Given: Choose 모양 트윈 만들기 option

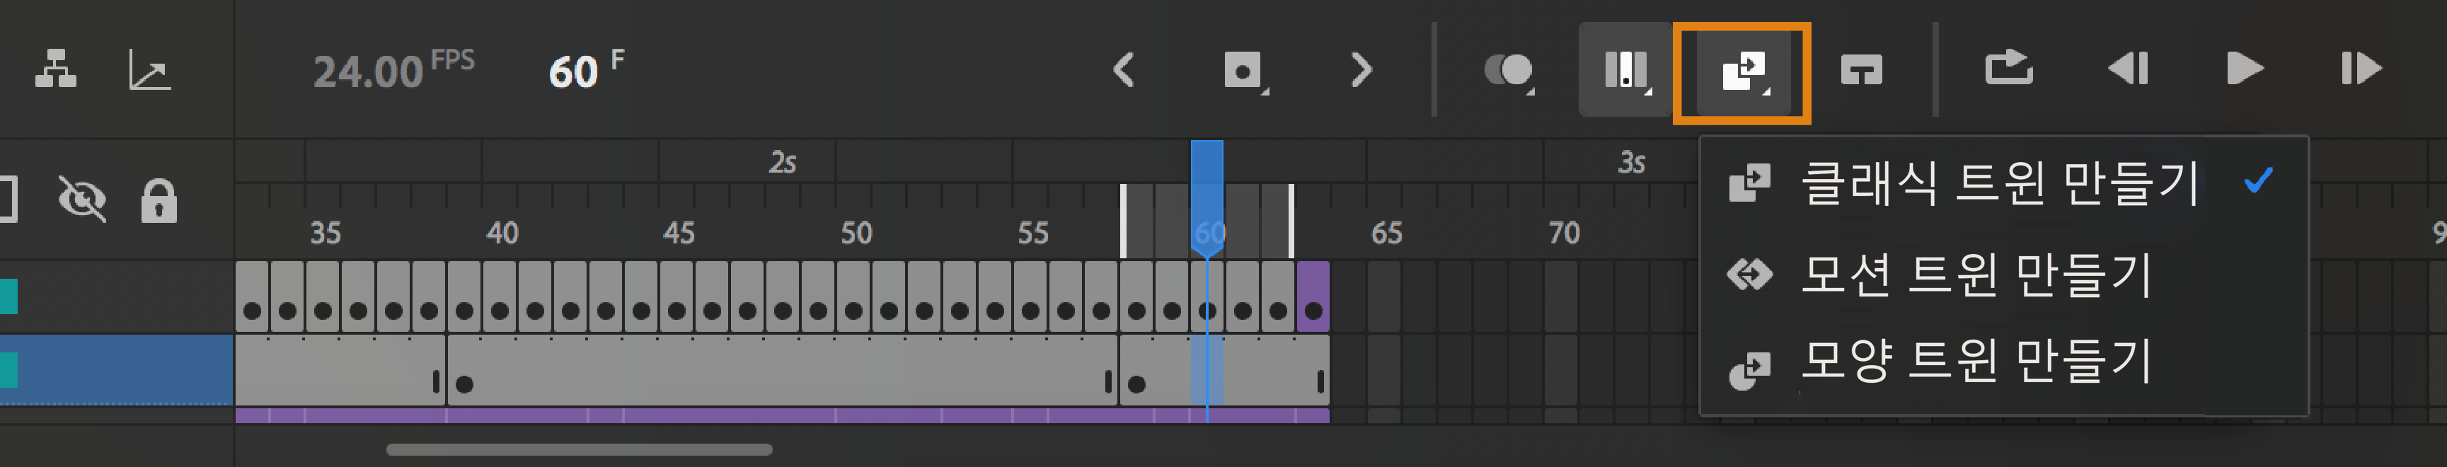Looking at the screenshot, I should (1976, 362).
